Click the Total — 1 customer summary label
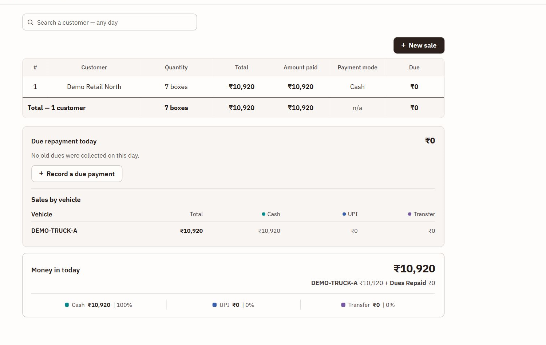This screenshot has height=345, width=546. click(56, 108)
